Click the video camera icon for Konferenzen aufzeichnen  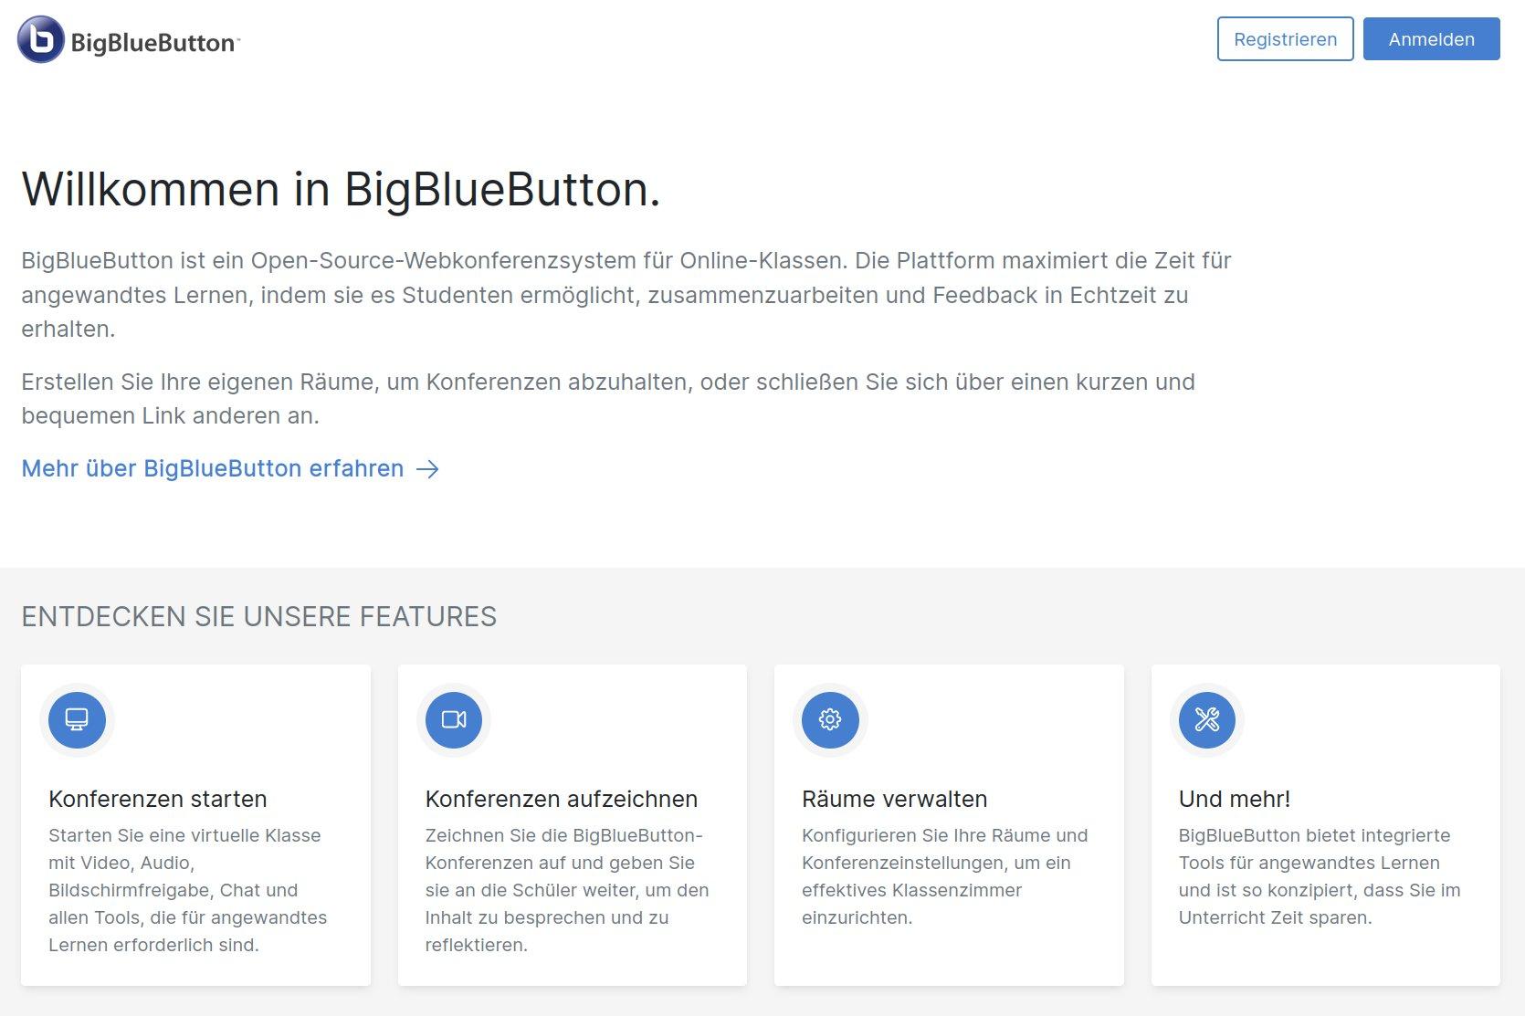454,719
